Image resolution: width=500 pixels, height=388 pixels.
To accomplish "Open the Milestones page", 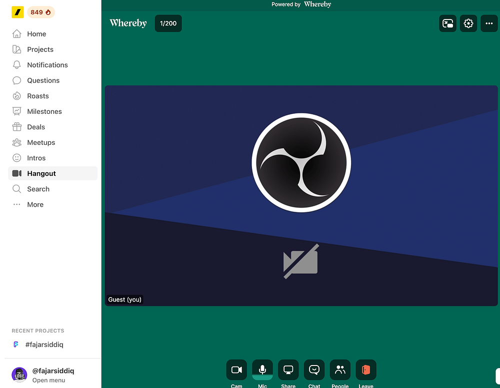I will click(52, 111).
